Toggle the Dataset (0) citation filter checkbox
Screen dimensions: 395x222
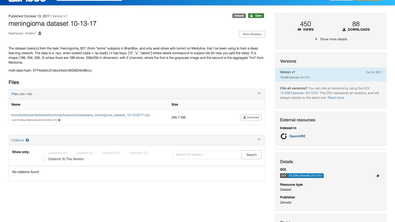pyautogui.click(x=72, y=153)
